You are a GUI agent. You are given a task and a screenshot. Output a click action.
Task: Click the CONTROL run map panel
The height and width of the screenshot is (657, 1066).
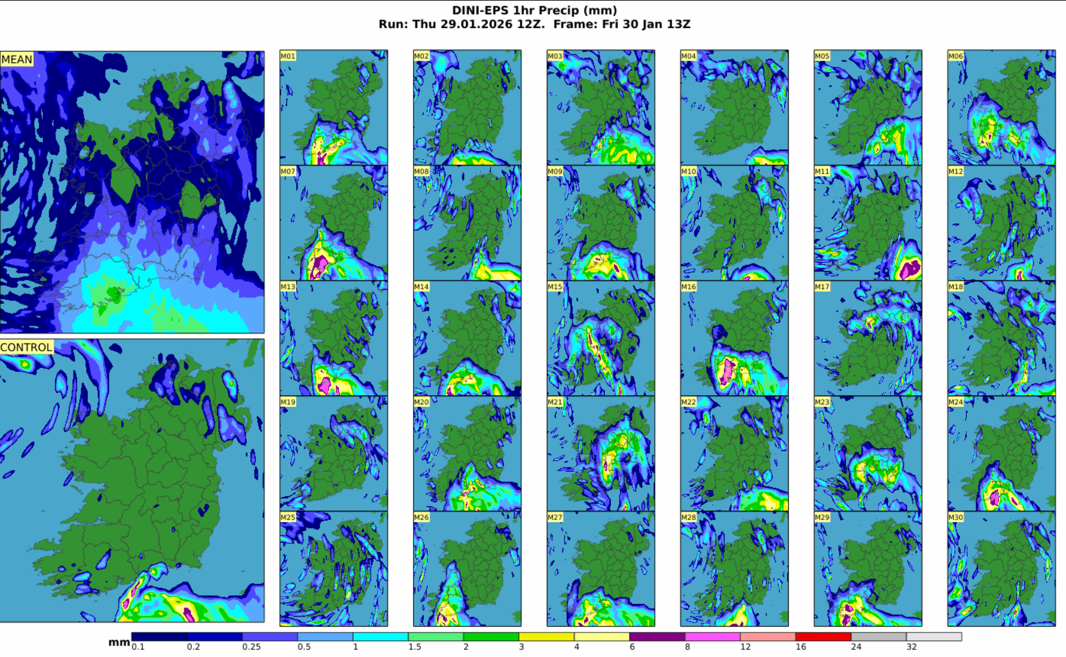(132, 481)
